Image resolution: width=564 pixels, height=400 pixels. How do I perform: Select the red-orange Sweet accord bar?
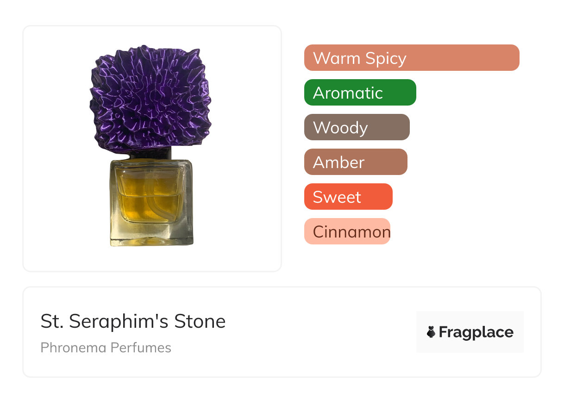tap(348, 197)
